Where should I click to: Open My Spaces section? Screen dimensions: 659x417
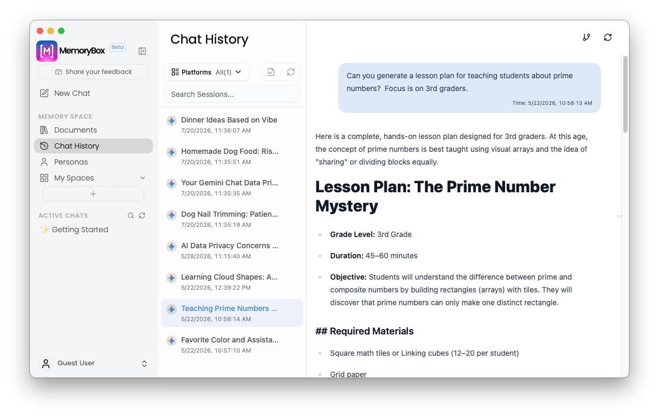93,178
